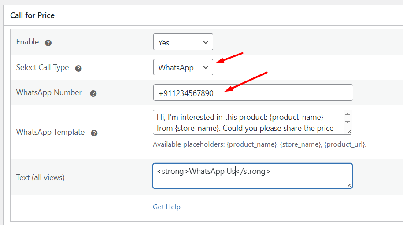Click the WhatsApp Template textarea resize handle
This screenshot has height=225, width=403.
click(x=349, y=131)
